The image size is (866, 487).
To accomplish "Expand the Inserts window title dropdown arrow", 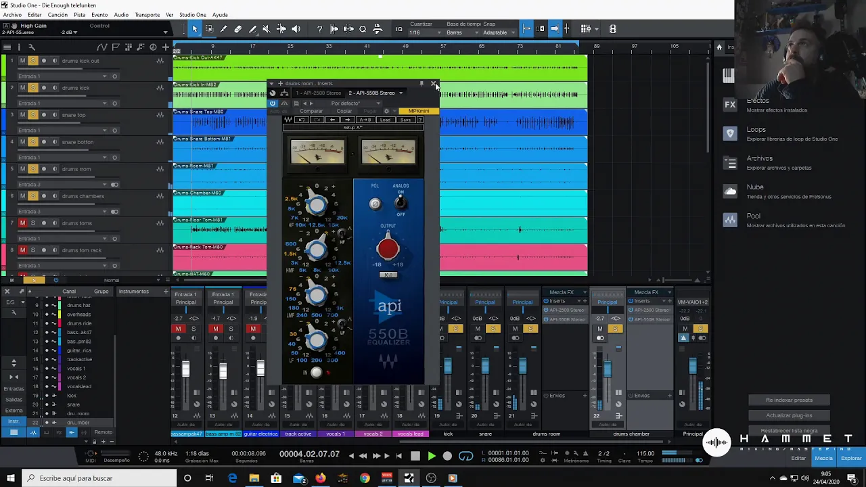I will pyautogui.click(x=271, y=84).
